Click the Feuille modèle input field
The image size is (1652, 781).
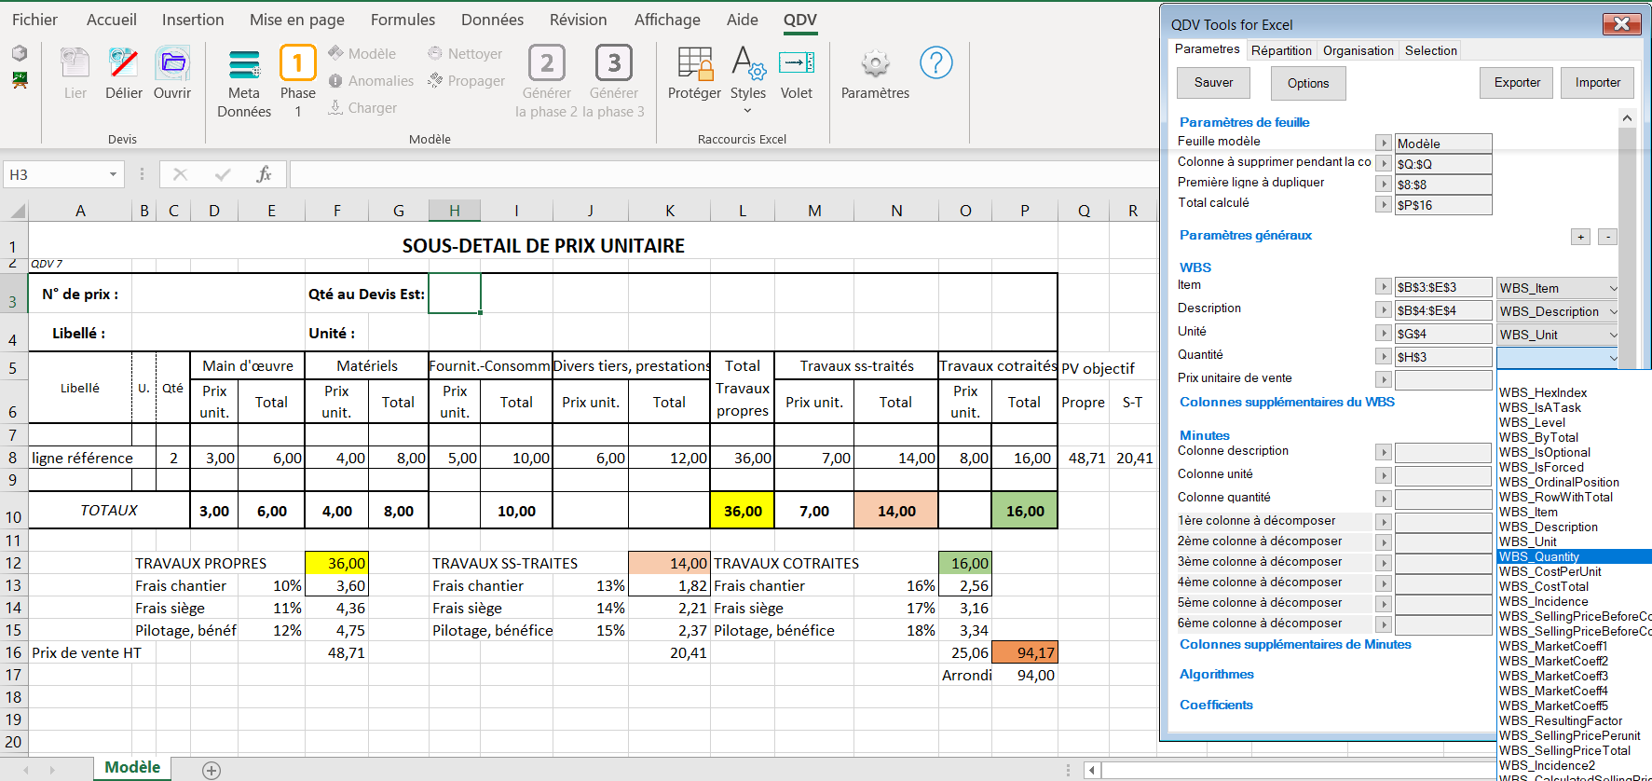coord(1442,144)
